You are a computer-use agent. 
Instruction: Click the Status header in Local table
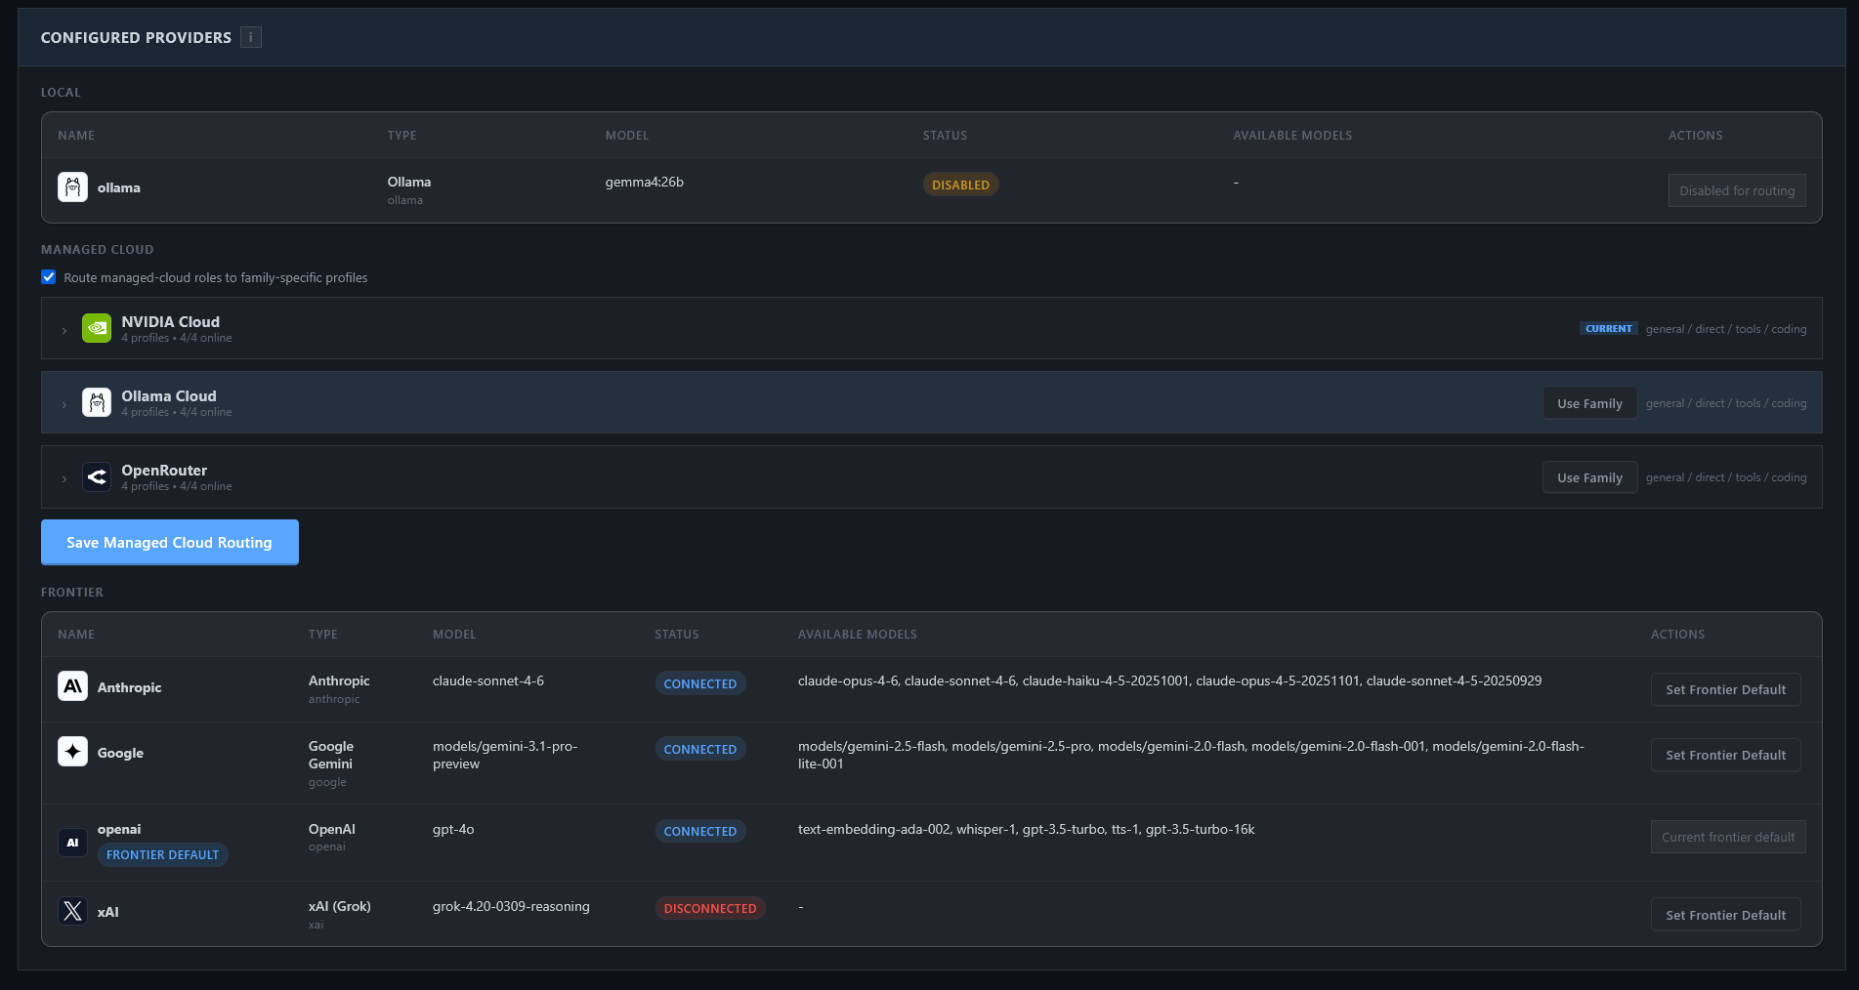point(945,135)
